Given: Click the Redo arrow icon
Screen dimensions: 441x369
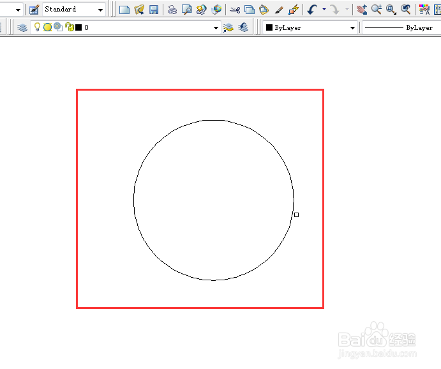Looking at the screenshot, I should point(334,10).
